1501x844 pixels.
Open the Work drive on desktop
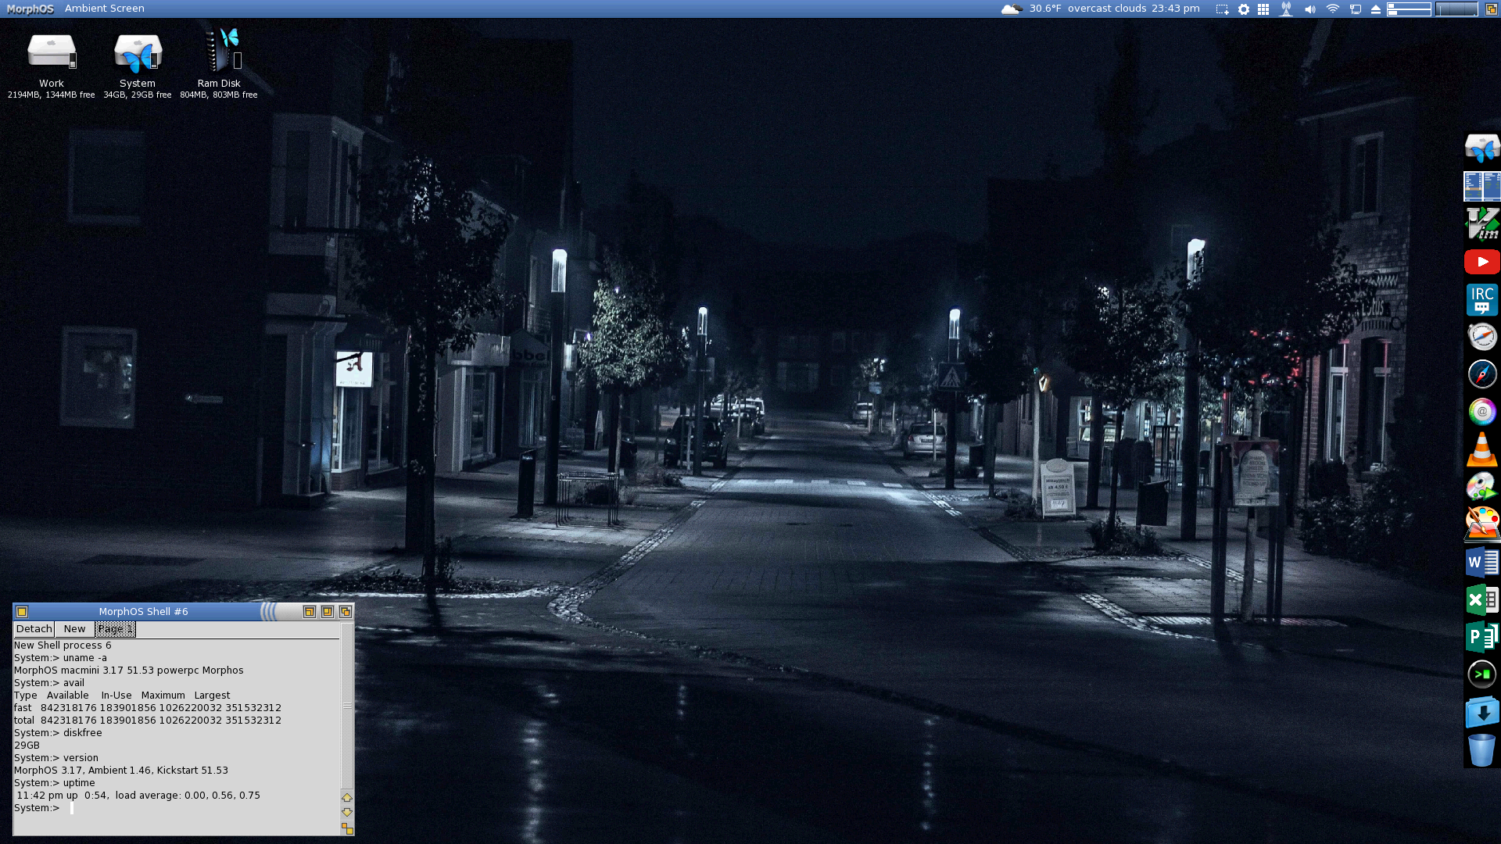[x=52, y=53]
